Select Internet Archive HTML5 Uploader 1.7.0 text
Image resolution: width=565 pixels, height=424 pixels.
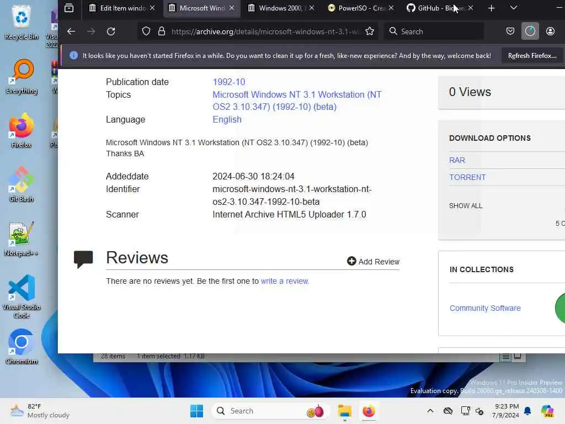(x=289, y=215)
